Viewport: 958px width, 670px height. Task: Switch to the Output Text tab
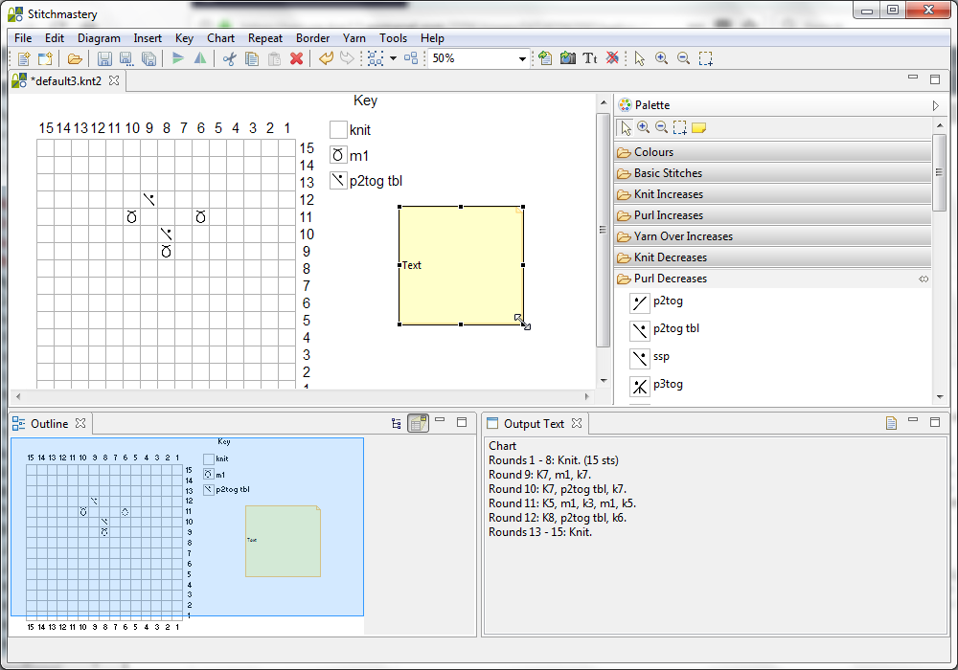[x=533, y=423]
